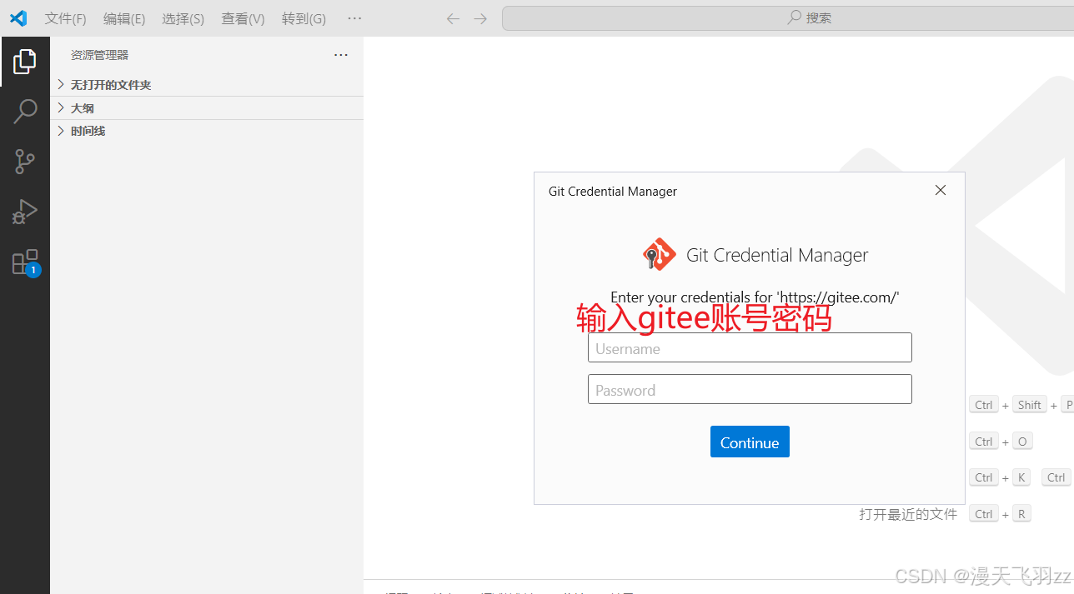Viewport: 1074px width, 594px height.
Task: Open the 资源管理器 more actions ellipsis
Action: pyautogui.click(x=340, y=54)
